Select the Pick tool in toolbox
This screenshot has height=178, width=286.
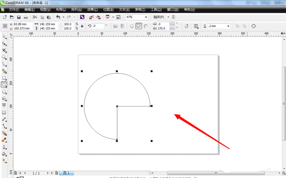[4, 37]
